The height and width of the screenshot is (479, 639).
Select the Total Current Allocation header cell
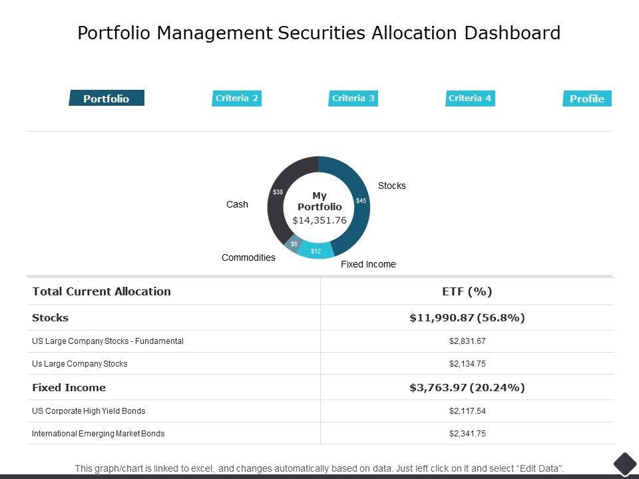(101, 291)
